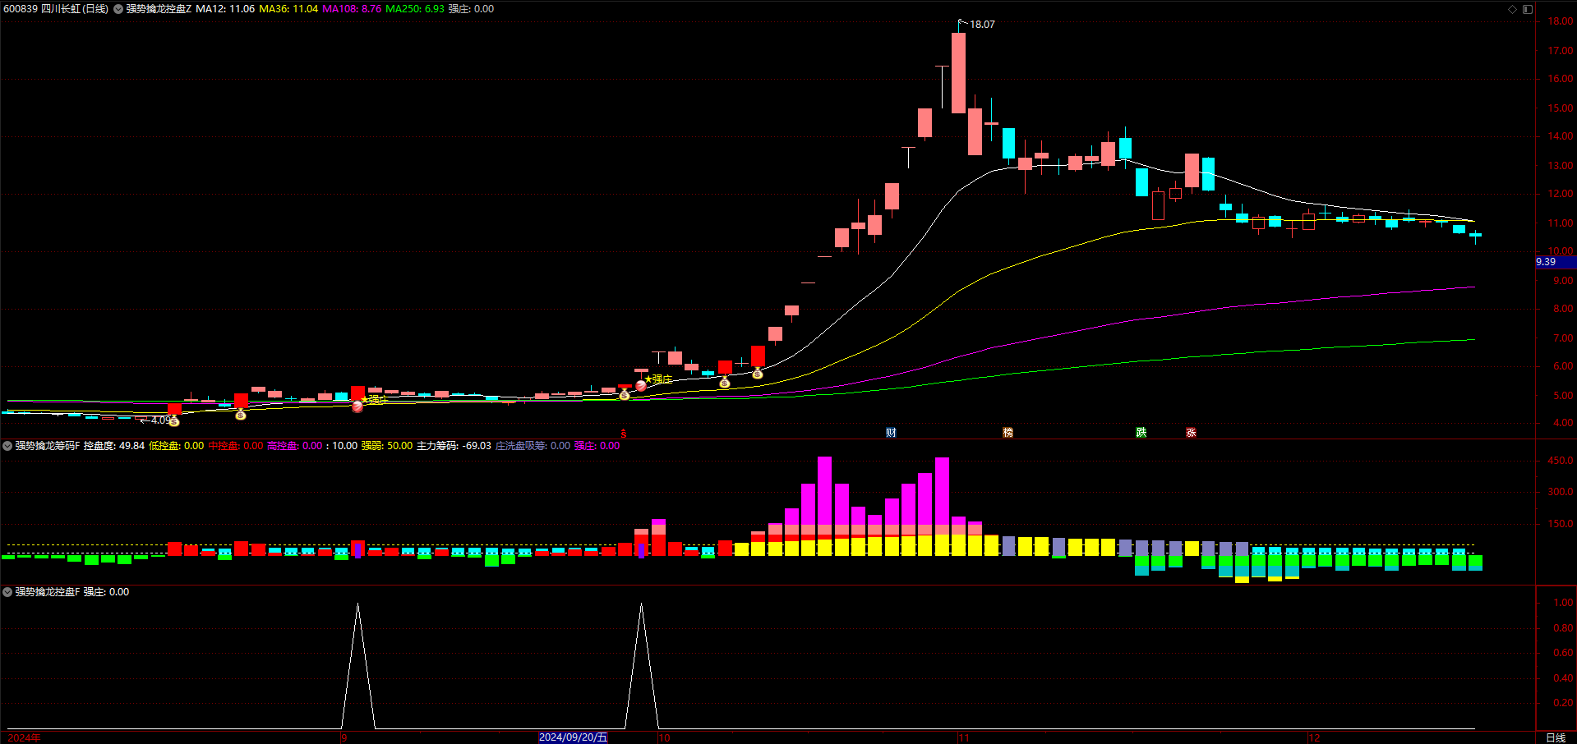Click the 日线 period button at bottom right

(1556, 737)
